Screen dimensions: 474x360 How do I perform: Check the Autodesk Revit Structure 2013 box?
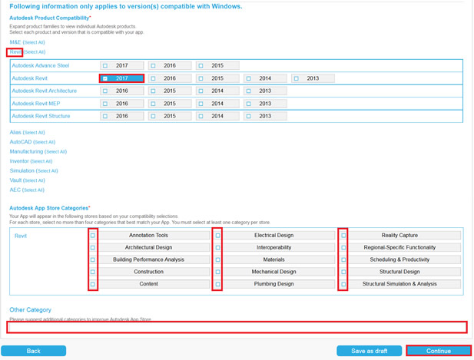click(x=248, y=116)
